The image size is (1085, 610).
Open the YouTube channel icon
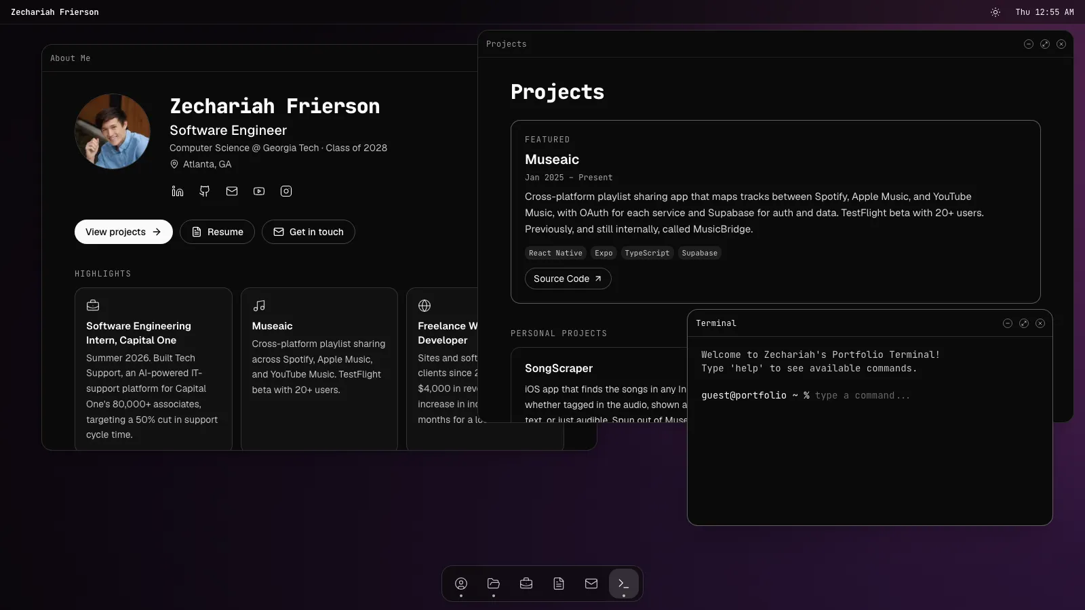pos(259,191)
